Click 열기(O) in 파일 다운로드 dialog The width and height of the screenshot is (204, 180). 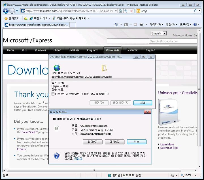coord(93,142)
